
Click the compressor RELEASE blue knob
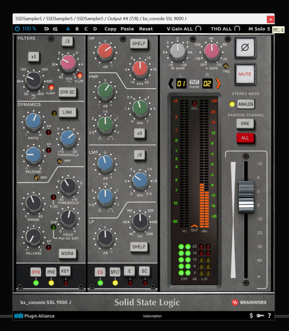pos(33,155)
